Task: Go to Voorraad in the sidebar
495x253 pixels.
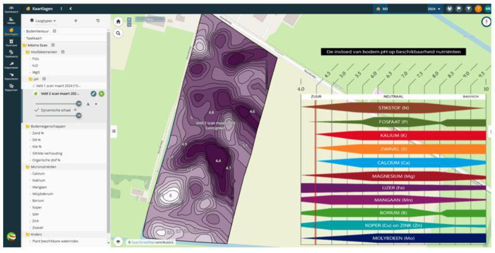Action: coord(11,43)
